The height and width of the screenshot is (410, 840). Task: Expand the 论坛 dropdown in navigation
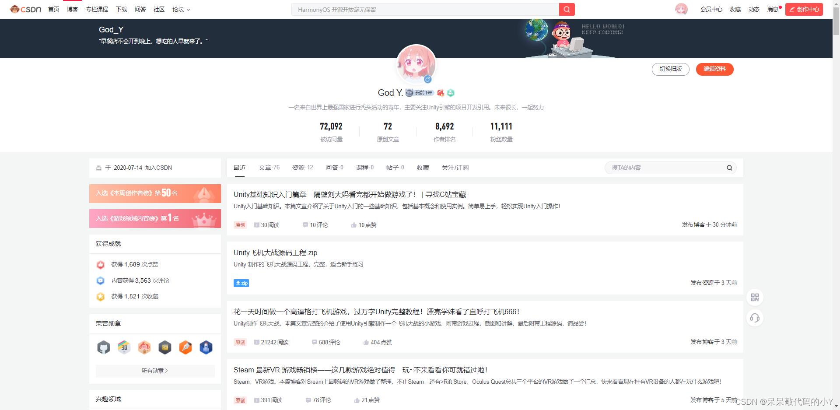(181, 9)
